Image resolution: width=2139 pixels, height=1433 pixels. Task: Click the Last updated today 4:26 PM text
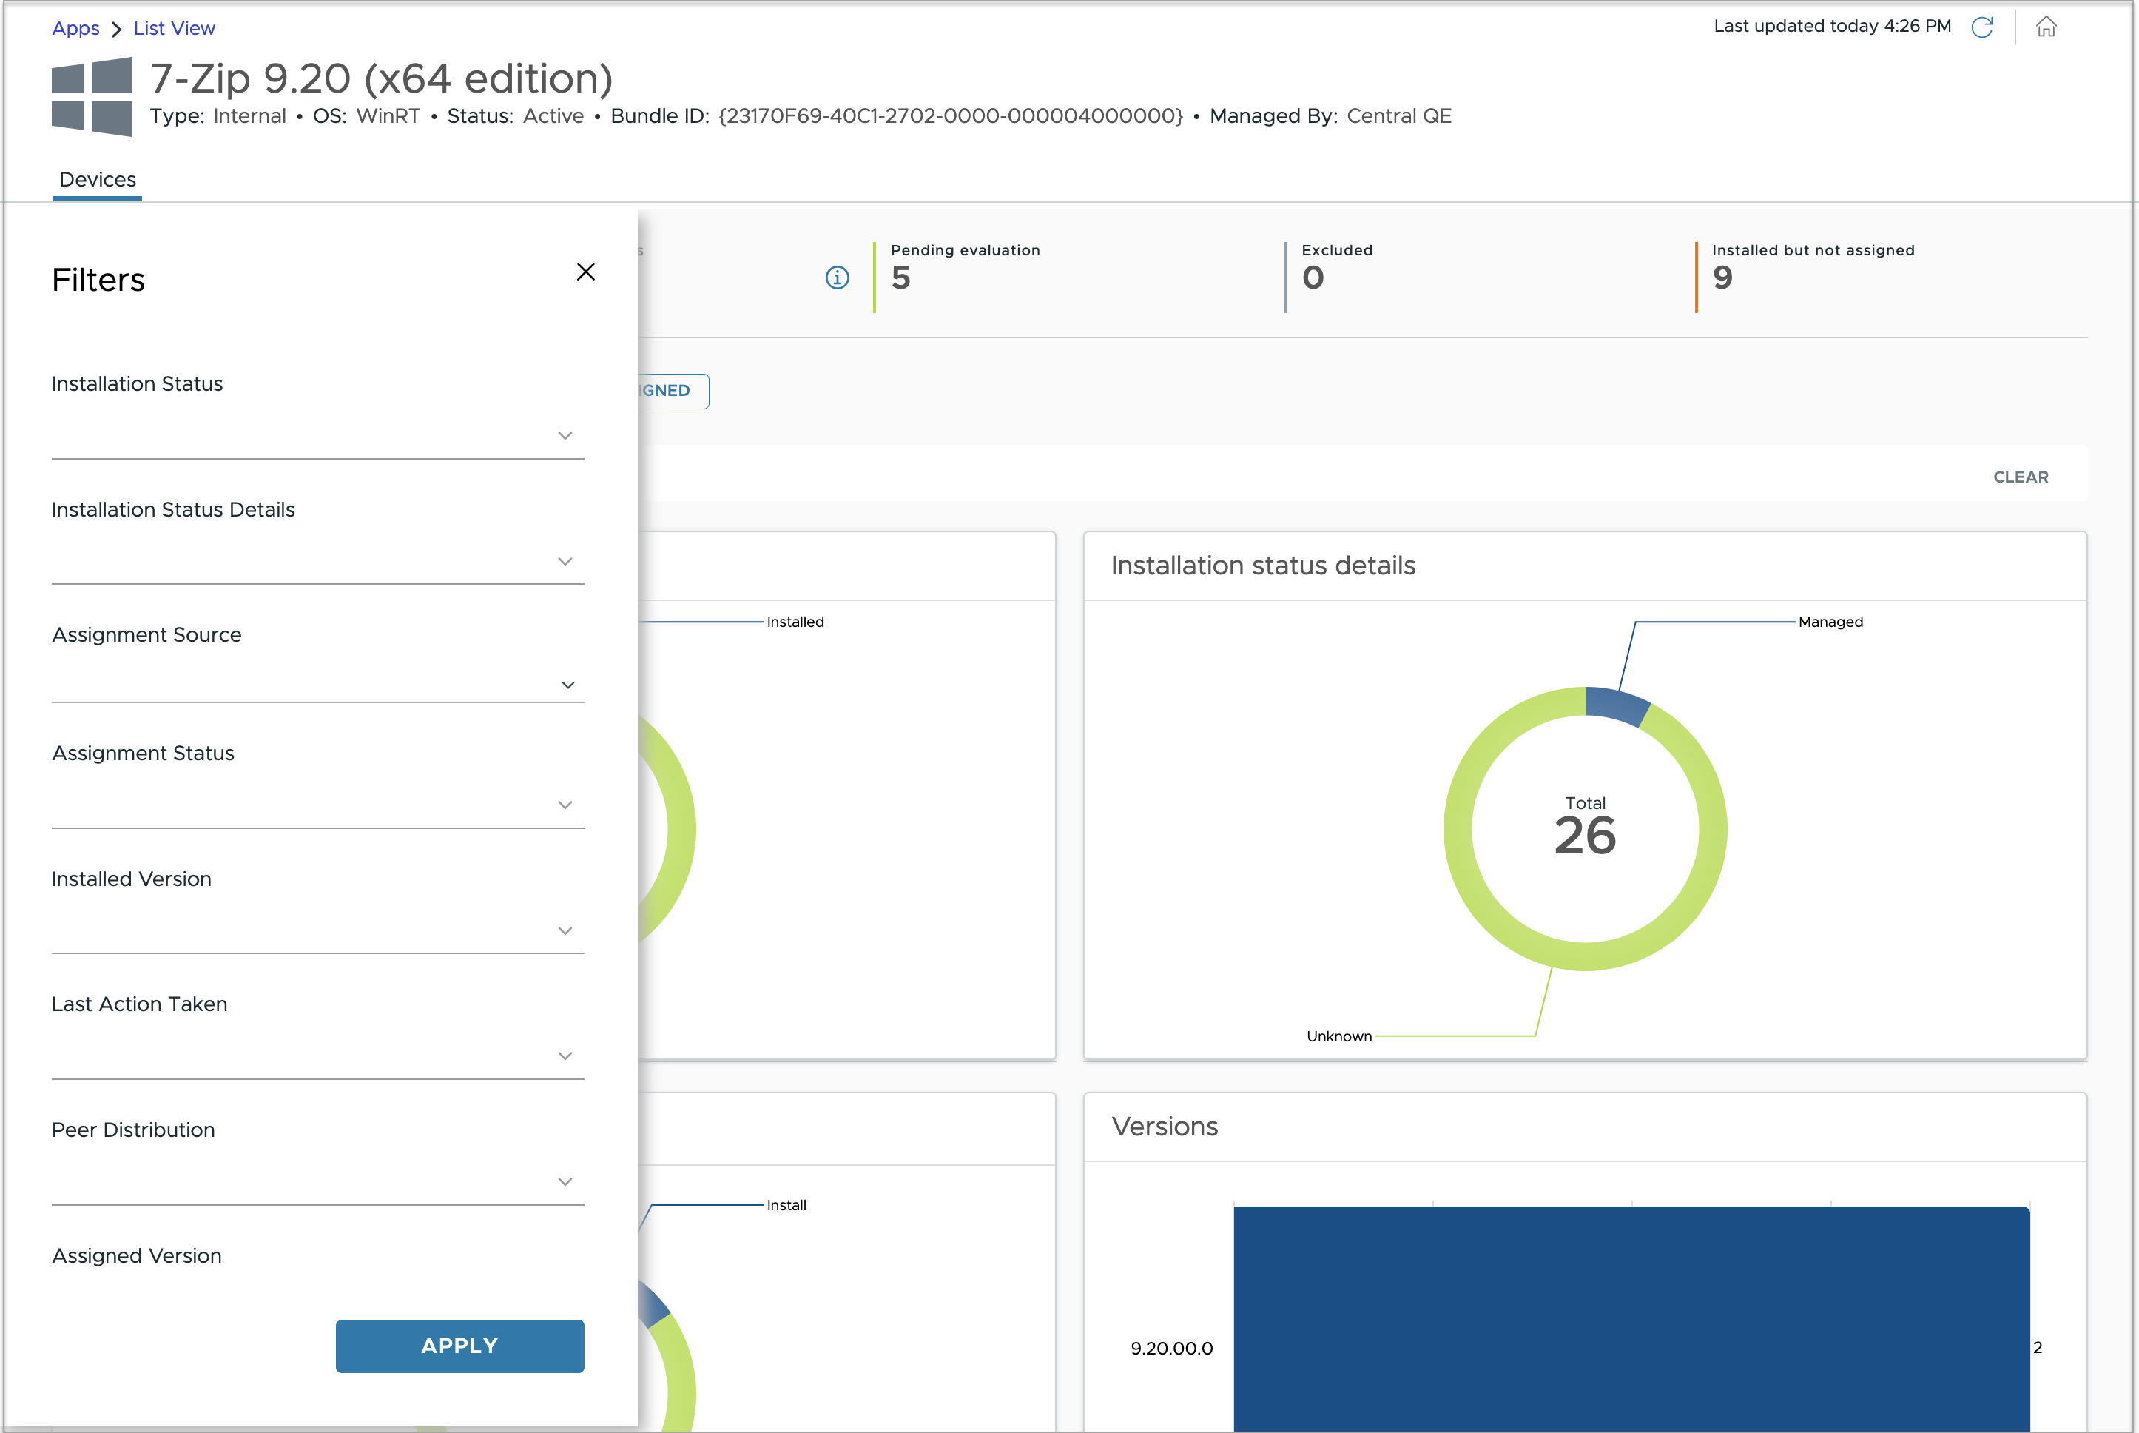[x=1832, y=27]
